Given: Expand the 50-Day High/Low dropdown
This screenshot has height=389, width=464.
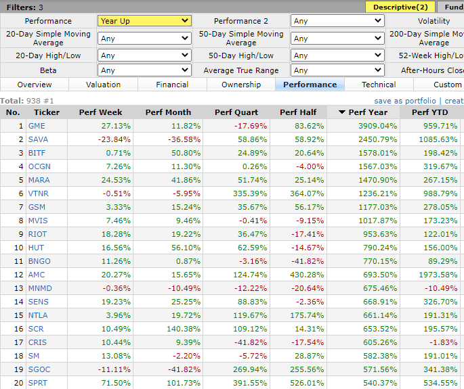Looking at the screenshot, I should coord(337,55).
